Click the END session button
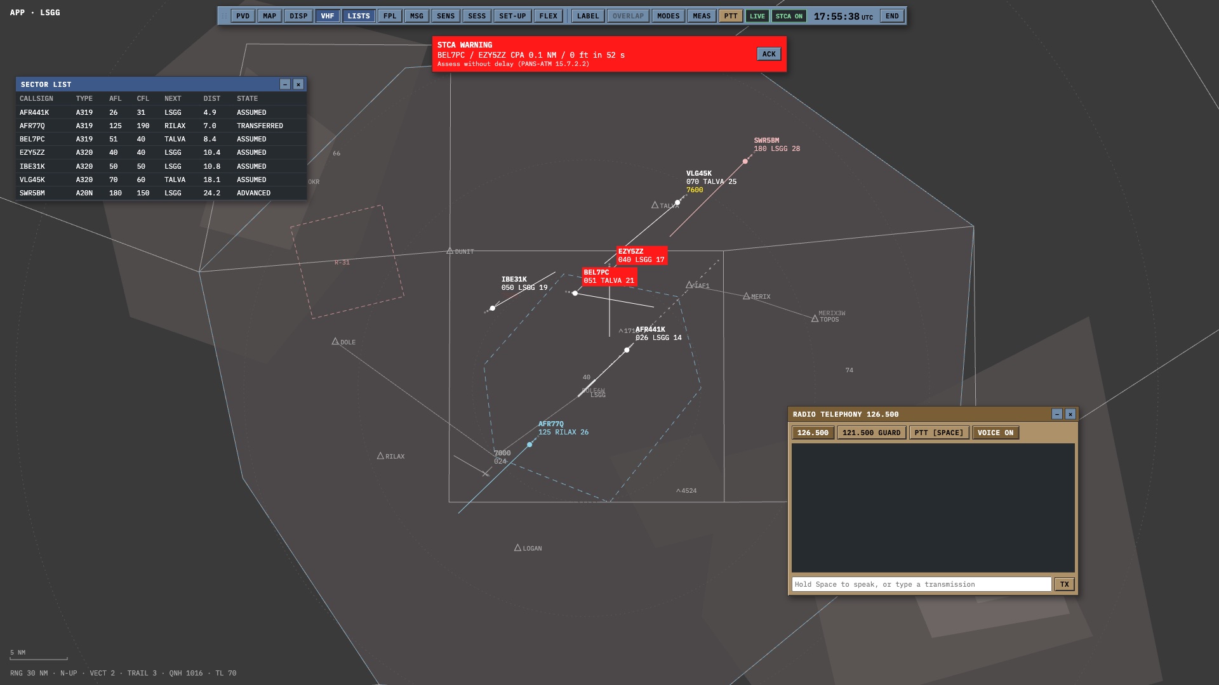Viewport: 1219px width, 685px height. click(x=892, y=16)
